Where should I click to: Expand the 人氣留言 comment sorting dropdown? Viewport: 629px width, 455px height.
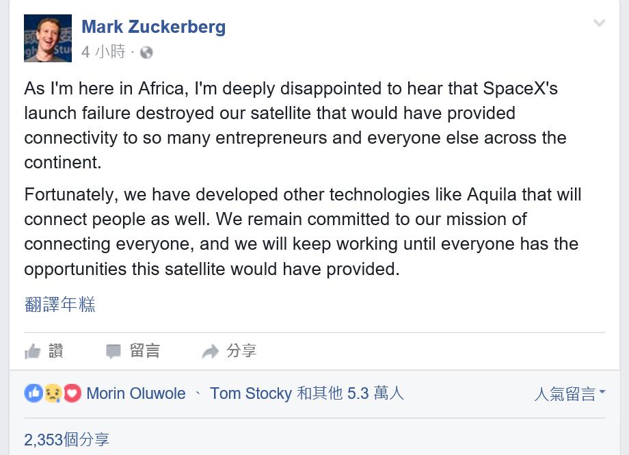pos(570,393)
